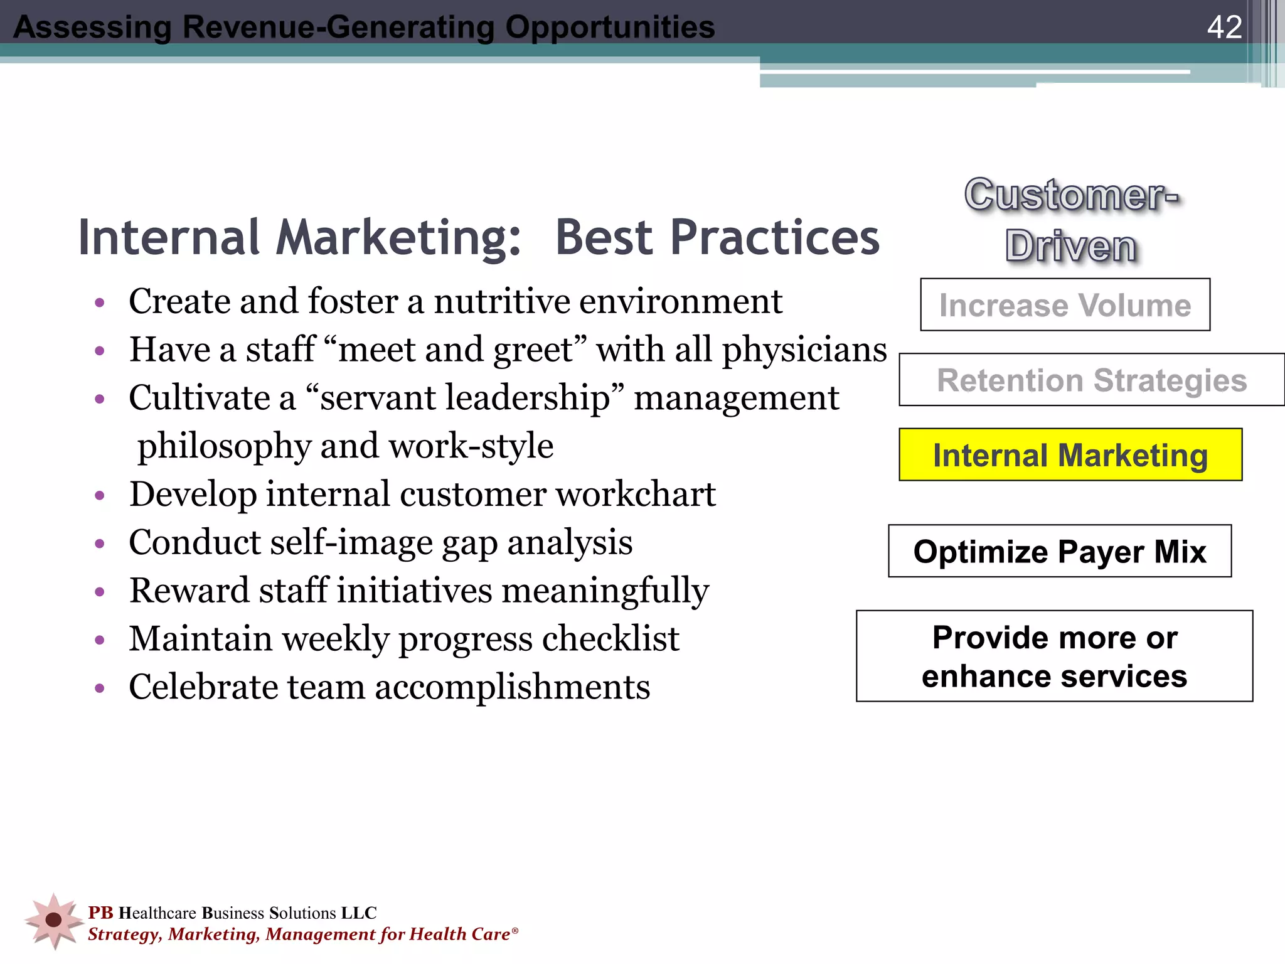
Task: Click slide number 42
Action: pyautogui.click(x=1224, y=27)
